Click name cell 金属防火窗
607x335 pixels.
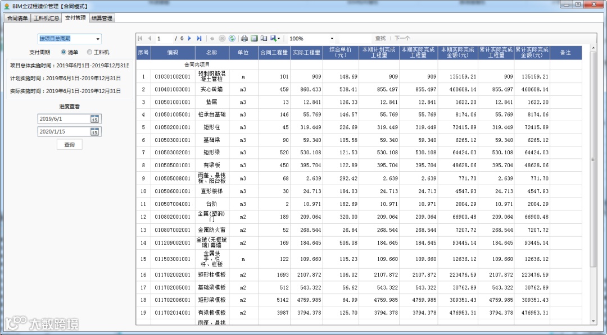[x=212, y=230]
